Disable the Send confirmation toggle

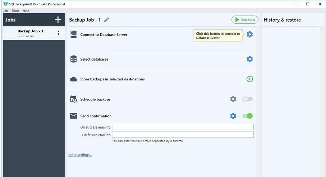click(247, 116)
